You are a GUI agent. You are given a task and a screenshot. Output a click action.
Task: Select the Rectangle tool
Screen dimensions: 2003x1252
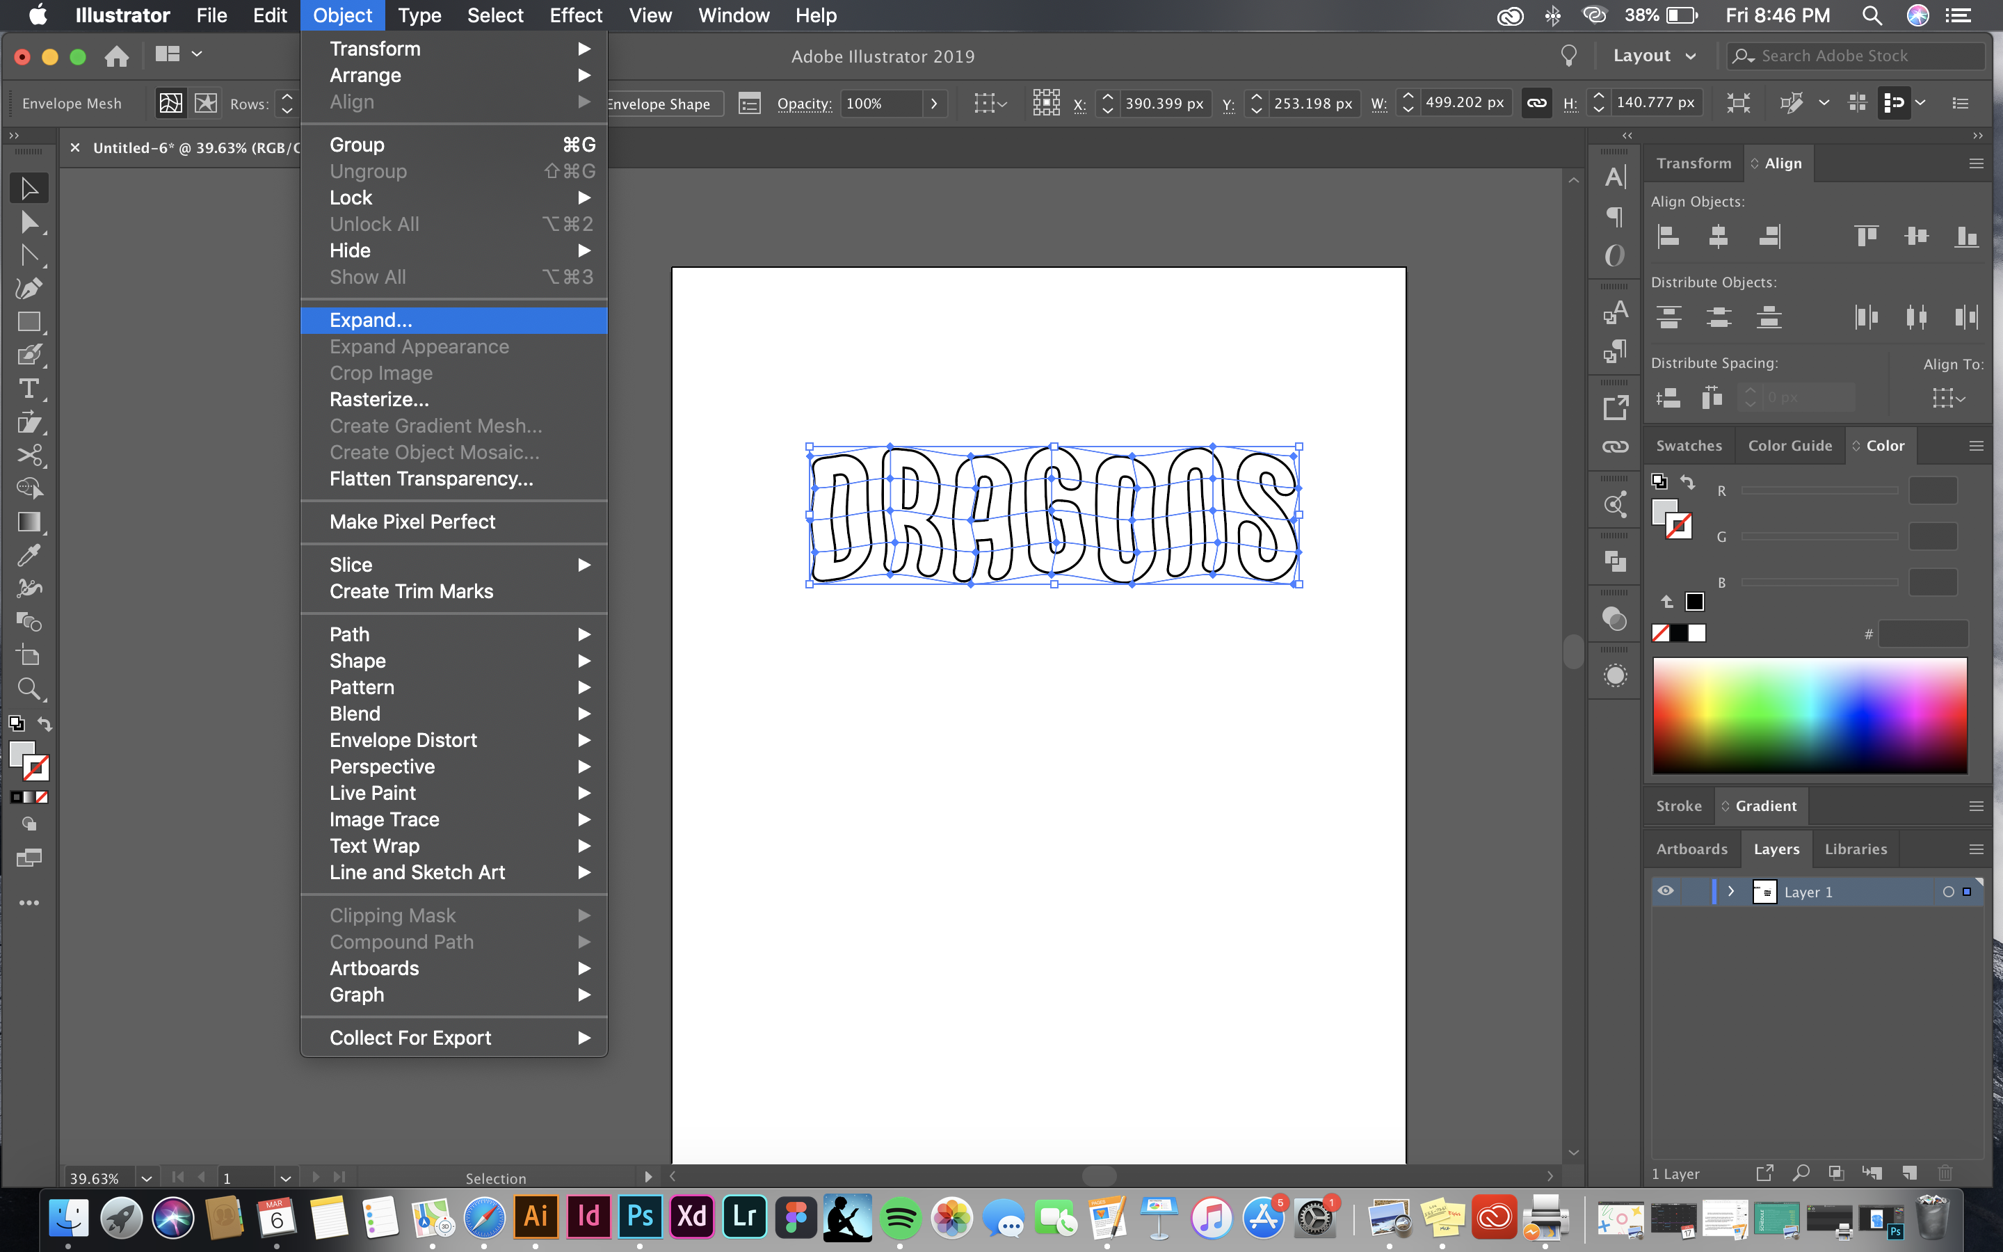coord(29,322)
